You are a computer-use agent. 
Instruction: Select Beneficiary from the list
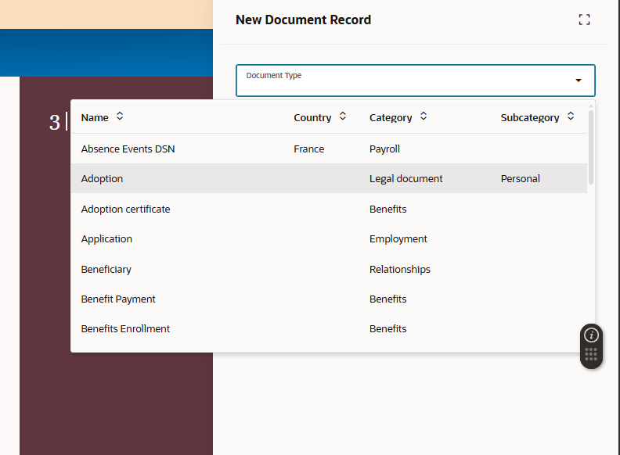tap(329, 270)
